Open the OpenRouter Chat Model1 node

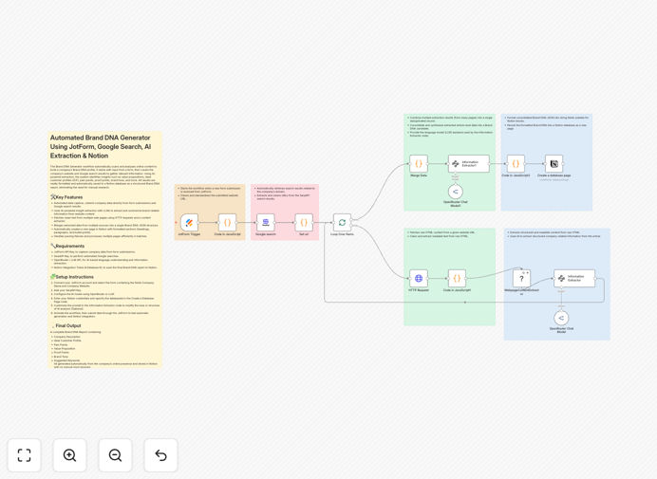coord(456,192)
